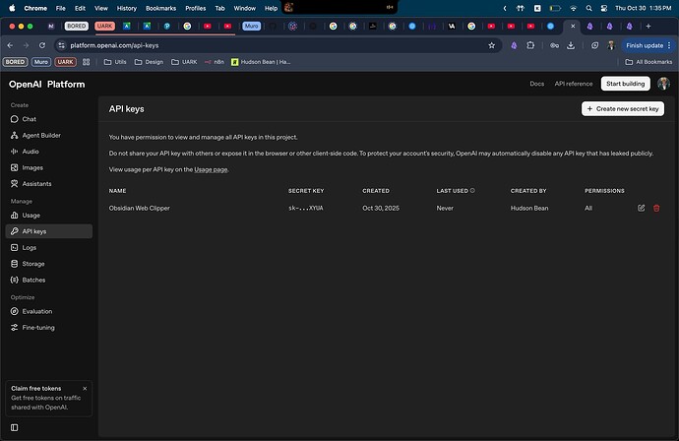Go to Audio section
The height and width of the screenshot is (441, 679).
(x=31, y=152)
